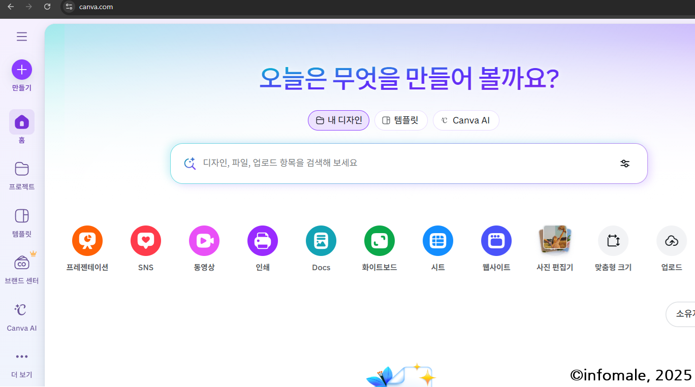Select the 시트 spreadsheet icon

438,241
